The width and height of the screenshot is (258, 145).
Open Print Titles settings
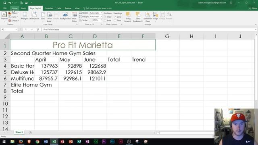[74, 17]
